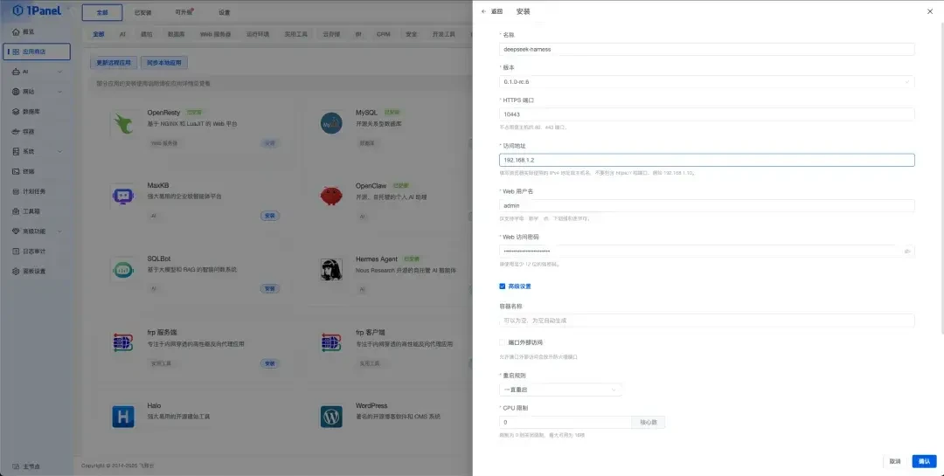Show the Web 访问密码 with the eye icon

pyautogui.click(x=907, y=252)
